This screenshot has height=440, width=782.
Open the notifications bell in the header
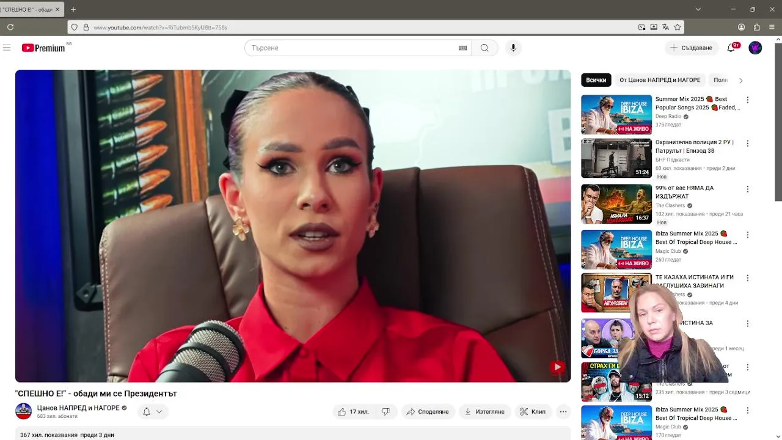pos(731,48)
